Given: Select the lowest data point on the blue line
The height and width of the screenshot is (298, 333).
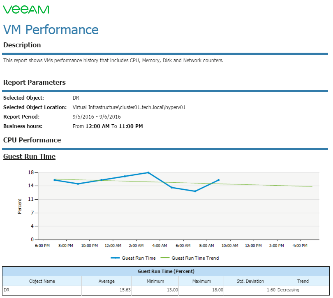Looking at the screenshot, I should (195, 191).
